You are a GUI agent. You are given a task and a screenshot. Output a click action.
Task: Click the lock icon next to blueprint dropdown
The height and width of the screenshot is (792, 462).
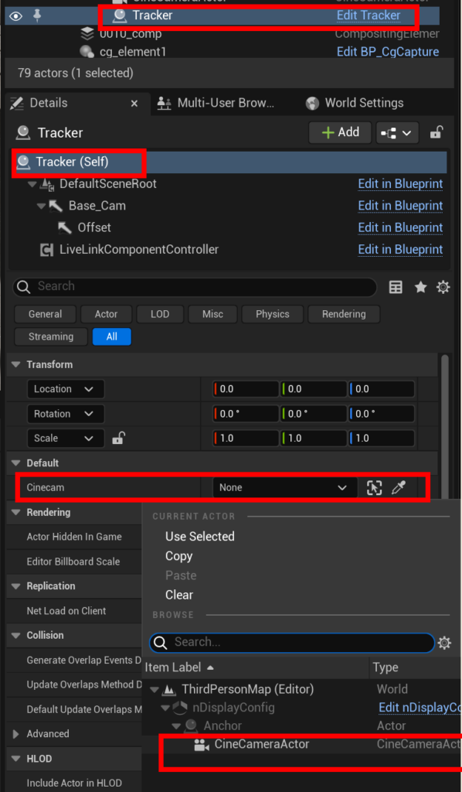pyautogui.click(x=437, y=133)
